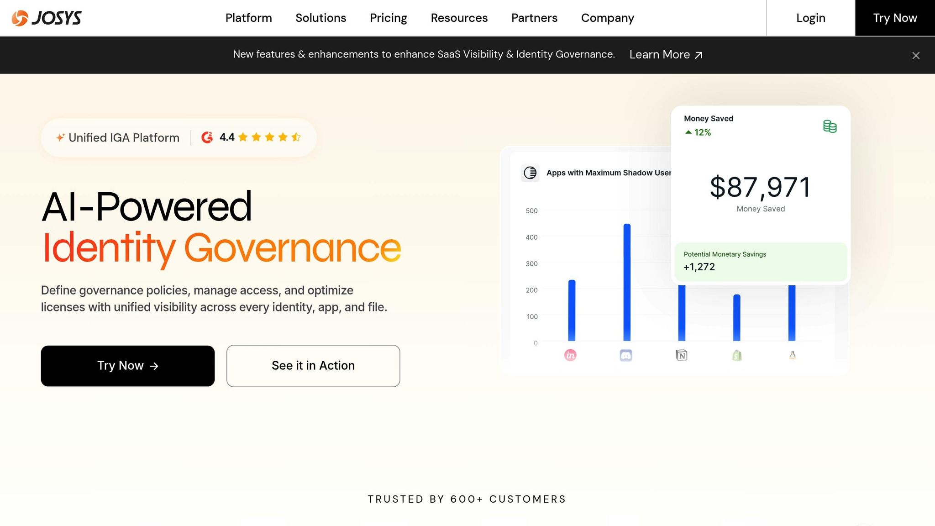Open the Company menu item
Screen dimensions: 935x526
coord(607,18)
